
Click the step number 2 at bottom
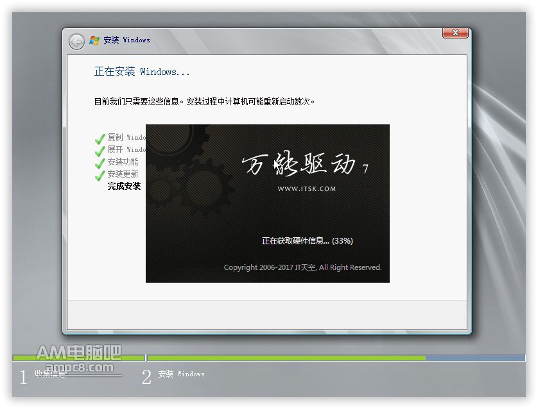146,377
